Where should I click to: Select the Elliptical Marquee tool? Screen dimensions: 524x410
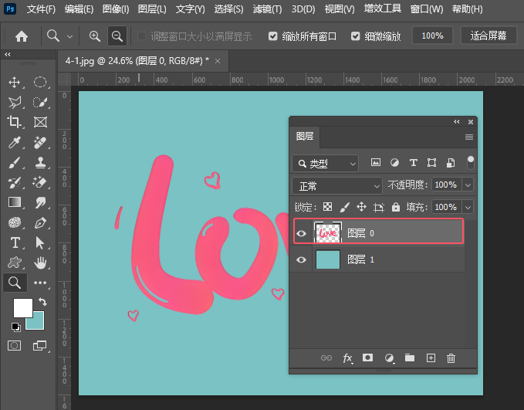(x=40, y=83)
